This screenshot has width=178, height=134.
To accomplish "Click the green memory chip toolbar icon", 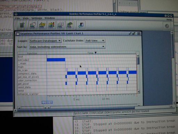I will 70,25.
